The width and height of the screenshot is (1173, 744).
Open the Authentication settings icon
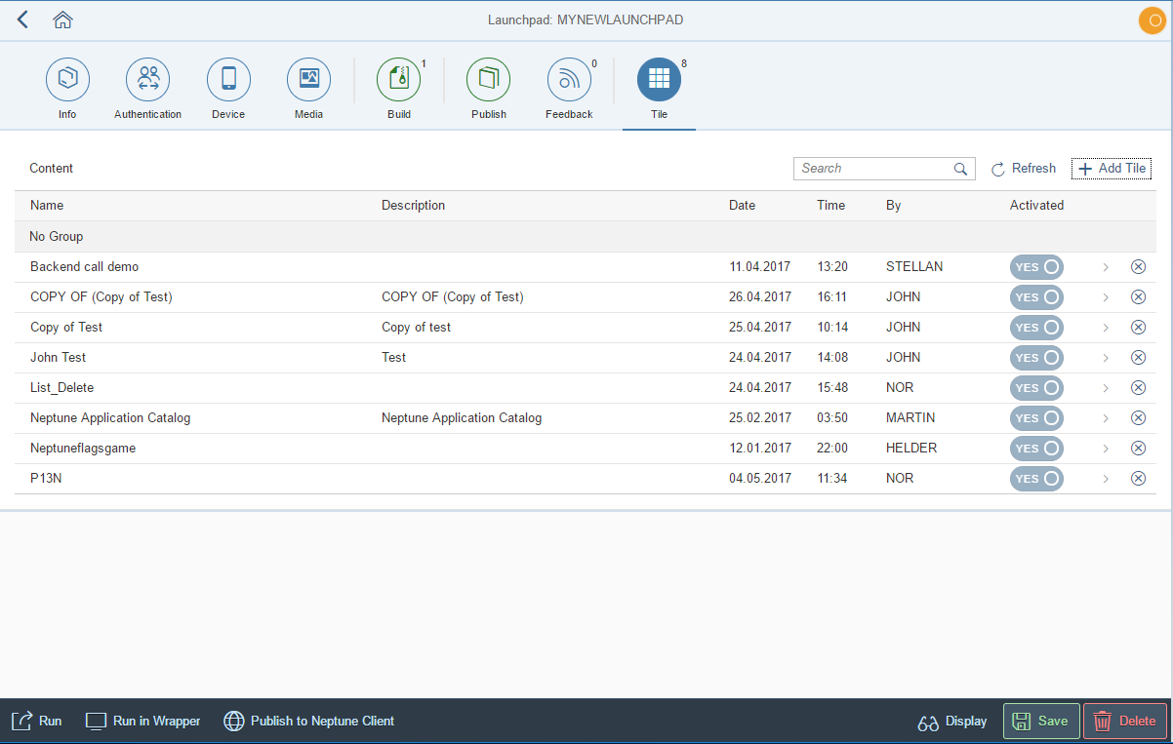point(148,80)
